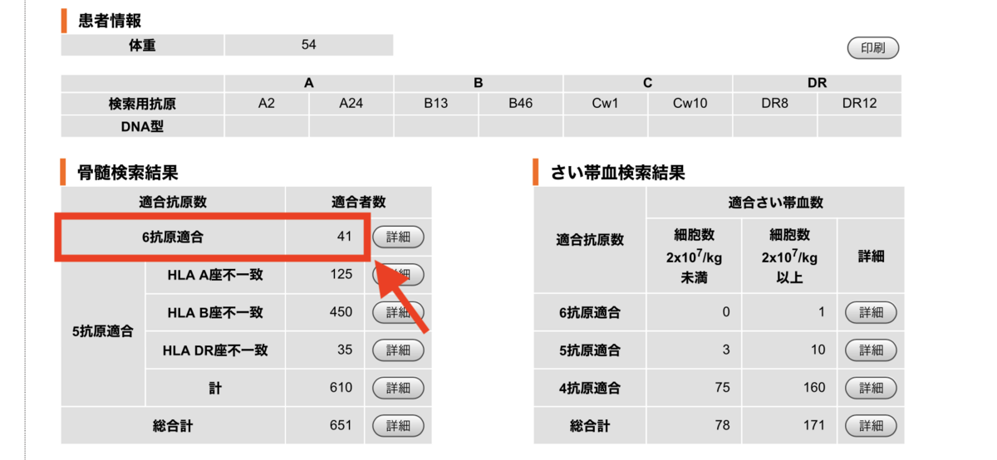The height and width of the screenshot is (460, 997).
Task: Click the DR8 antigen cell
Action: pos(775,104)
